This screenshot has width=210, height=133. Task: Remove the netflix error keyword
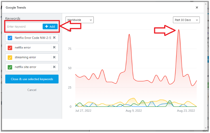[54, 48]
